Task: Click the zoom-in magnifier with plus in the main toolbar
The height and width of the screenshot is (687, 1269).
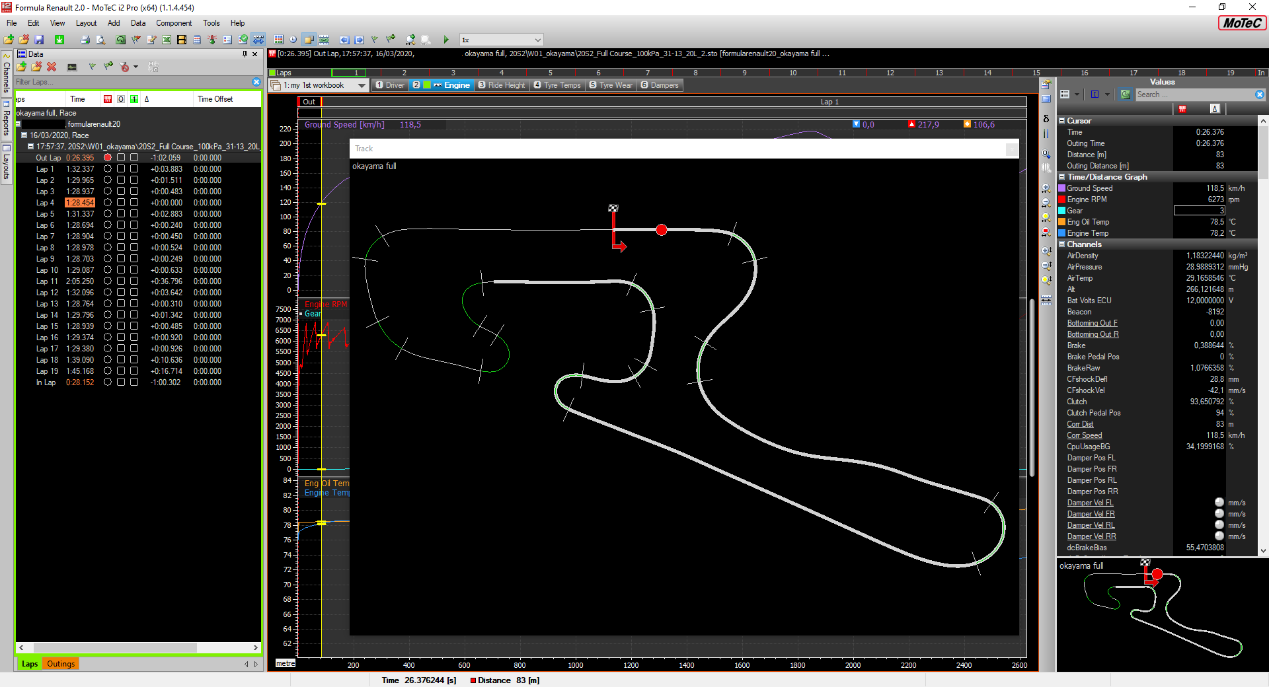Action: click(x=410, y=40)
